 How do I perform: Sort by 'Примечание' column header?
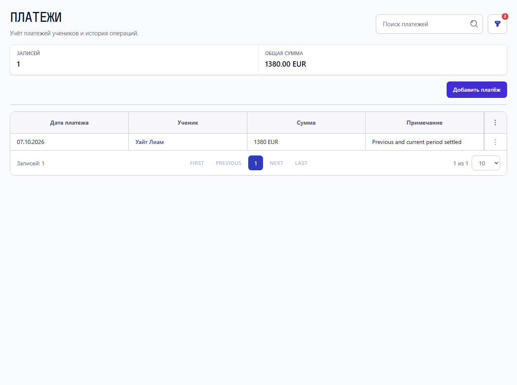[x=424, y=123]
